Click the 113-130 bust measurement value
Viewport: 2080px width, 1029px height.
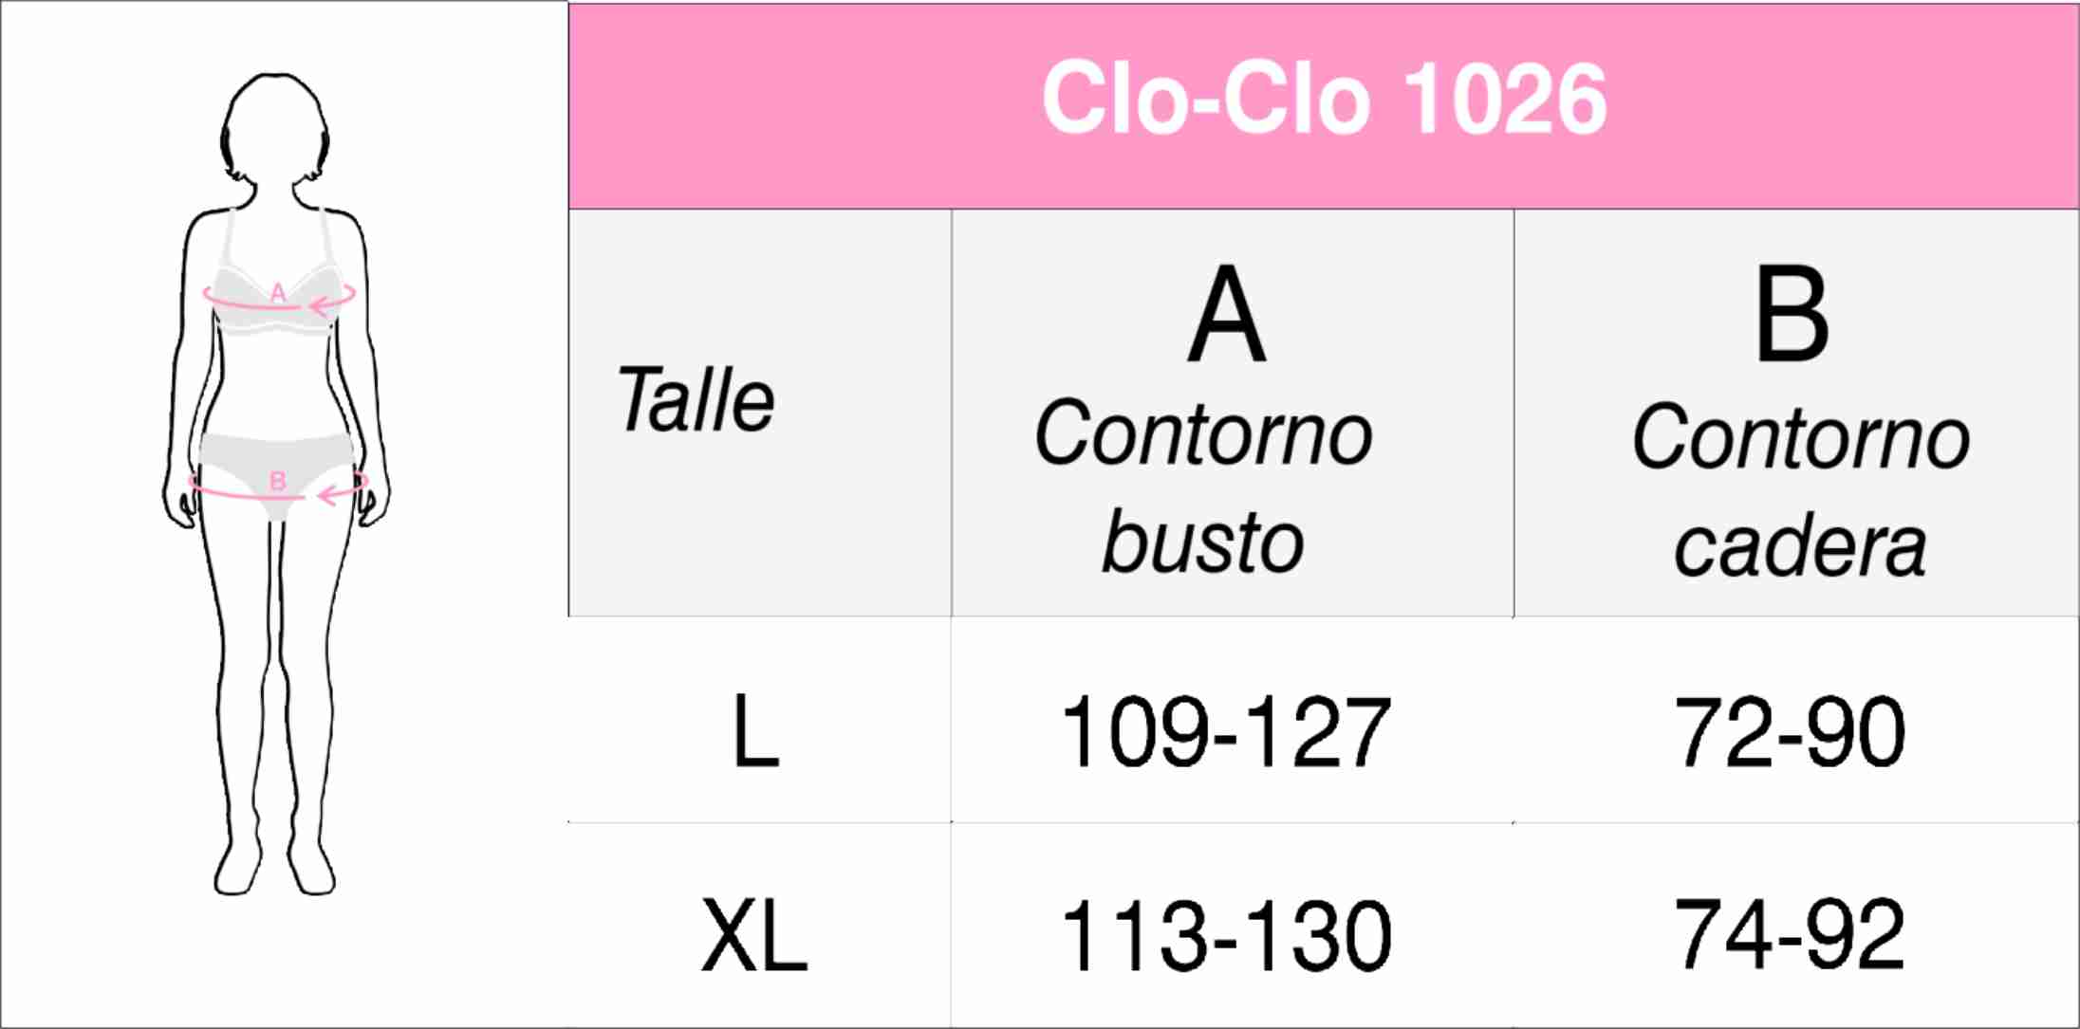pyautogui.click(x=1225, y=937)
